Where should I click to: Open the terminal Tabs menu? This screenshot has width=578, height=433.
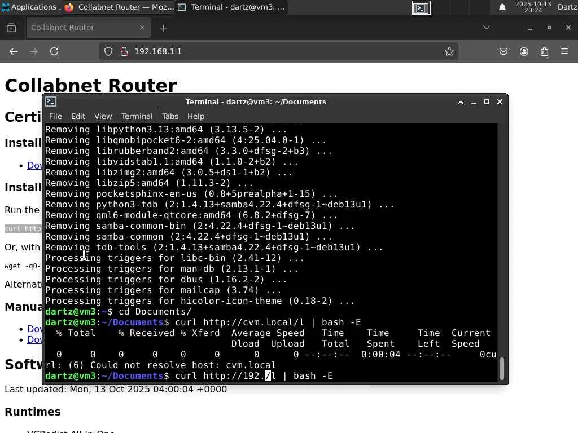[170, 116]
